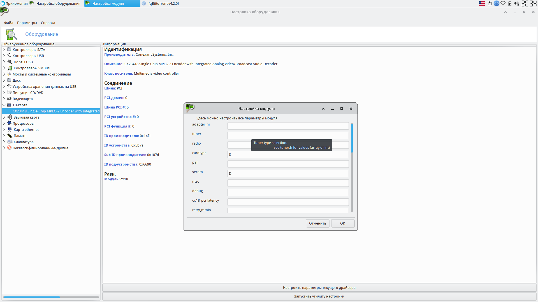Screen dimensions: 538x302
Task: Open the Help (Справка) menu
Action: 48,23
